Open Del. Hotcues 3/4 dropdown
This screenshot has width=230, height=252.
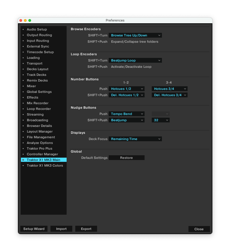point(169,95)
